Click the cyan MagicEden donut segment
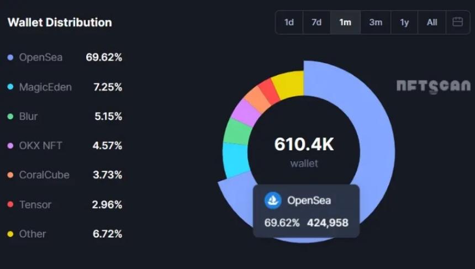The height and width of the screenshot is (269, 475). tap(235, 160)
